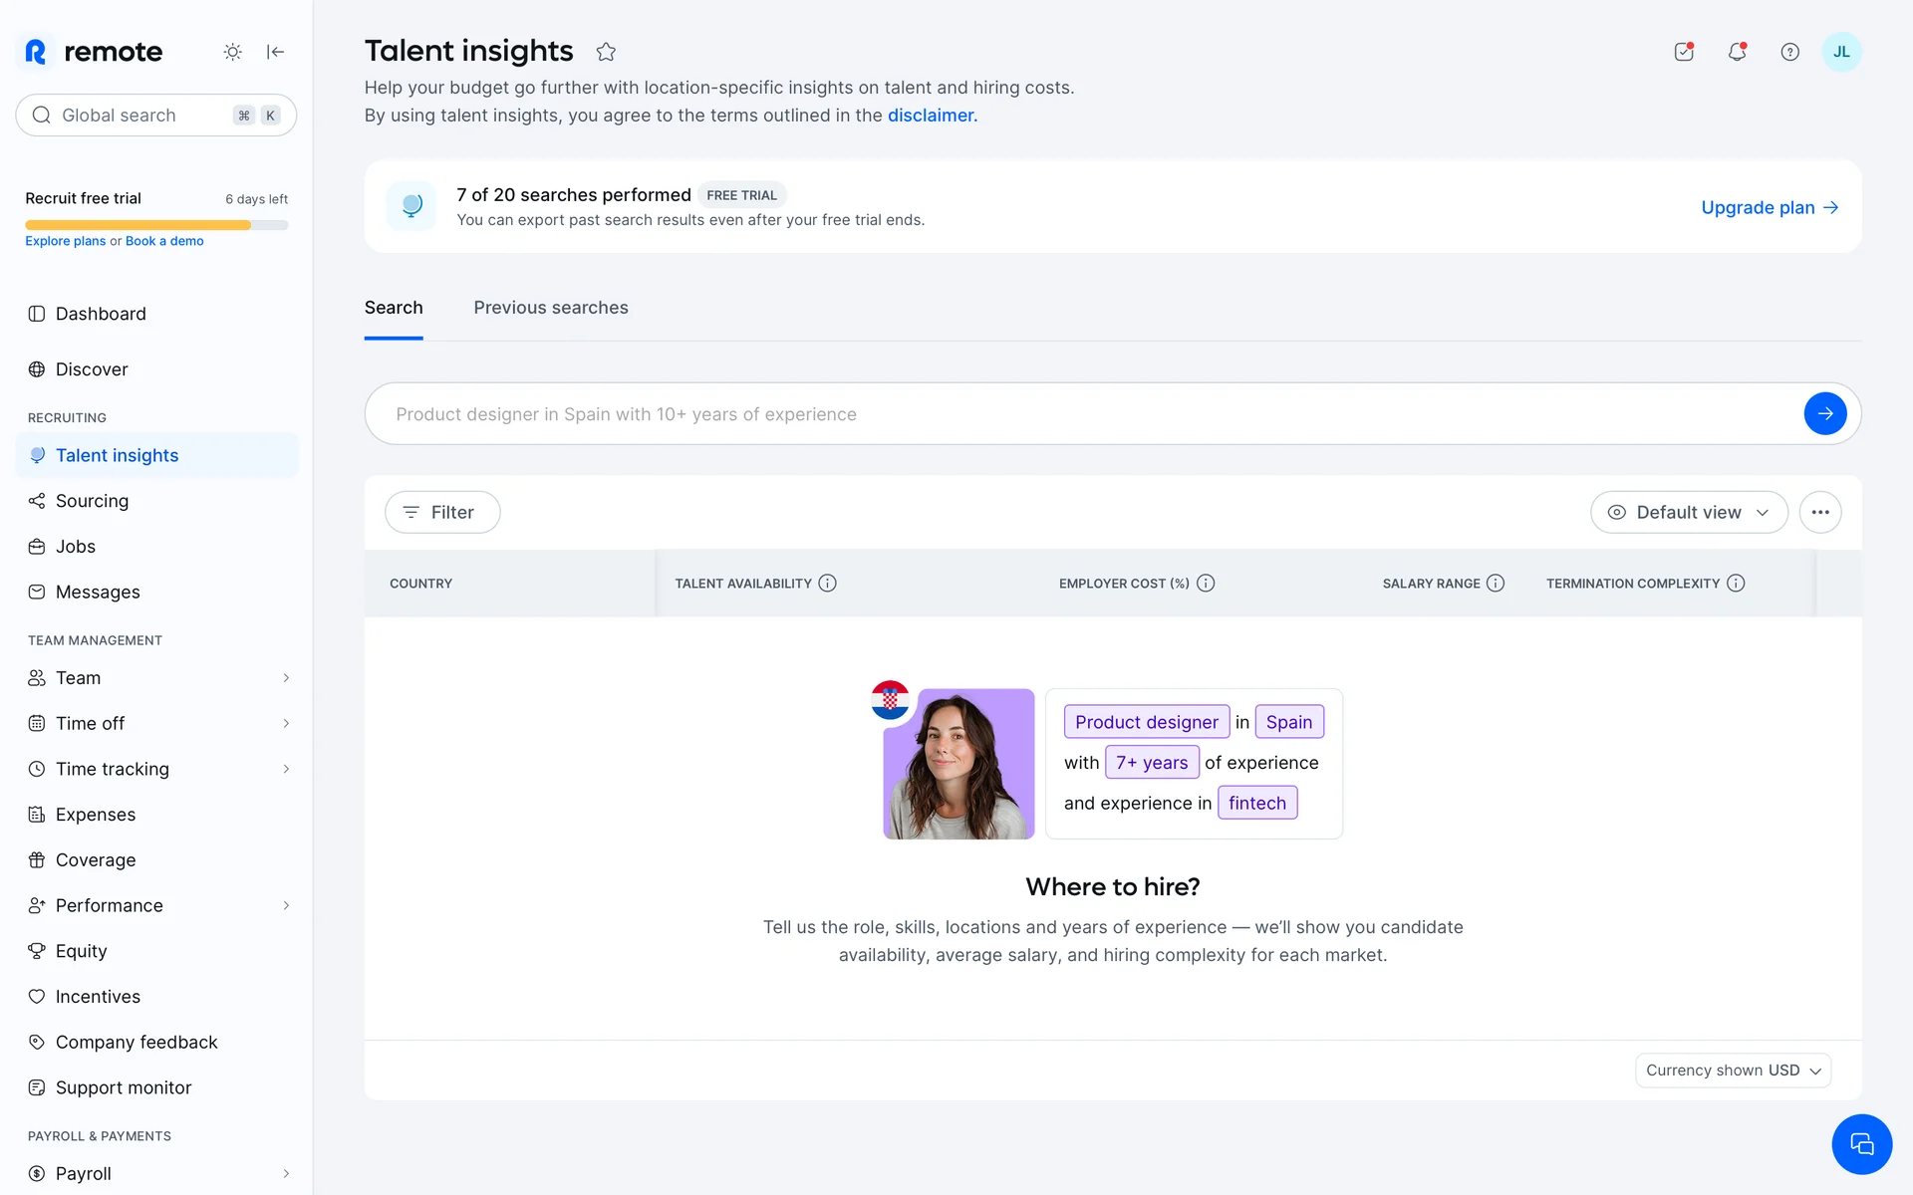Click the Recruit free trial progress bar
Viewport: 1913px width, 1195px height.
(156, 225)
